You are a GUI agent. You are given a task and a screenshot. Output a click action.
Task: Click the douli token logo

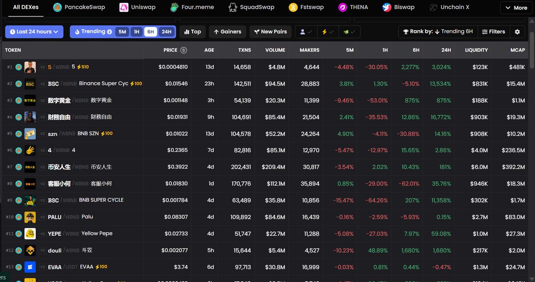(30, 250)
